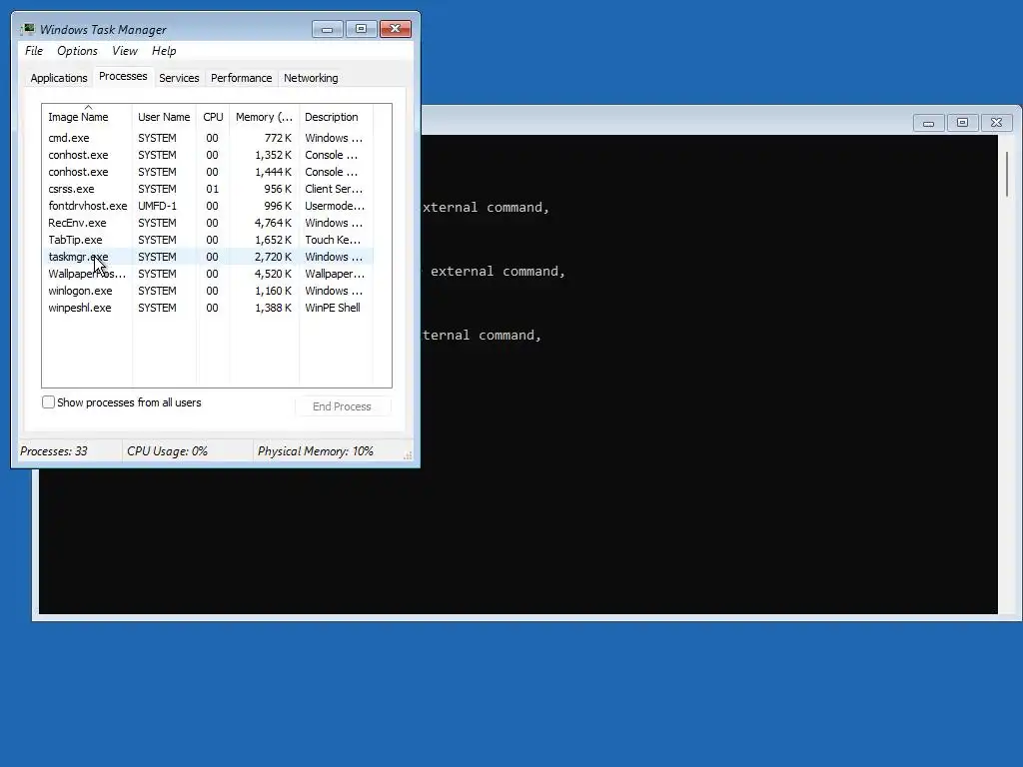The width and height of the screenshot is (1023, 767).
Task: Click the UMFD-1 user name cell
Action: click(157, 206)
